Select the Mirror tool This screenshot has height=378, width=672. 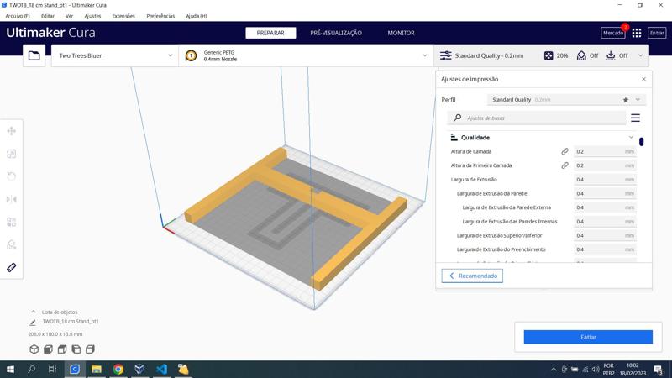pos(12,199)
